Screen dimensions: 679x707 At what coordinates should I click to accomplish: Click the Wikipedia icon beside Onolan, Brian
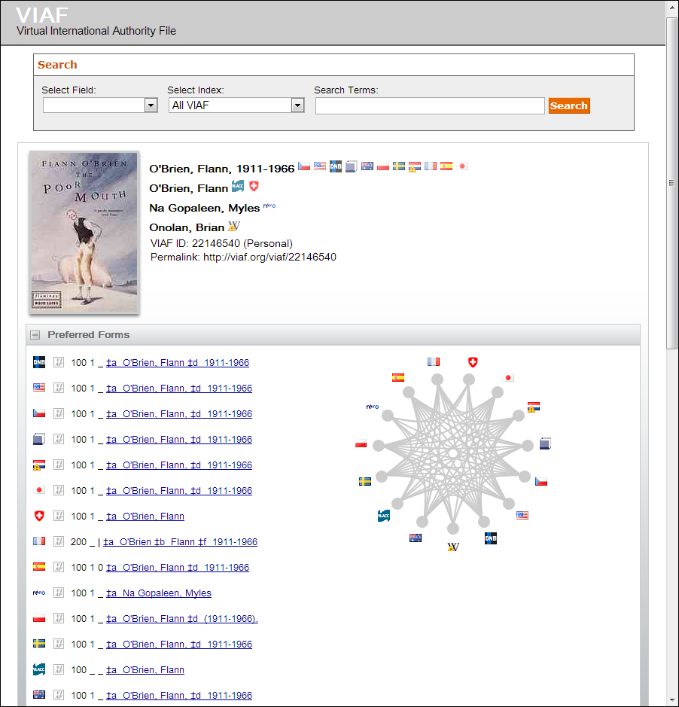[x=233, y=227]
